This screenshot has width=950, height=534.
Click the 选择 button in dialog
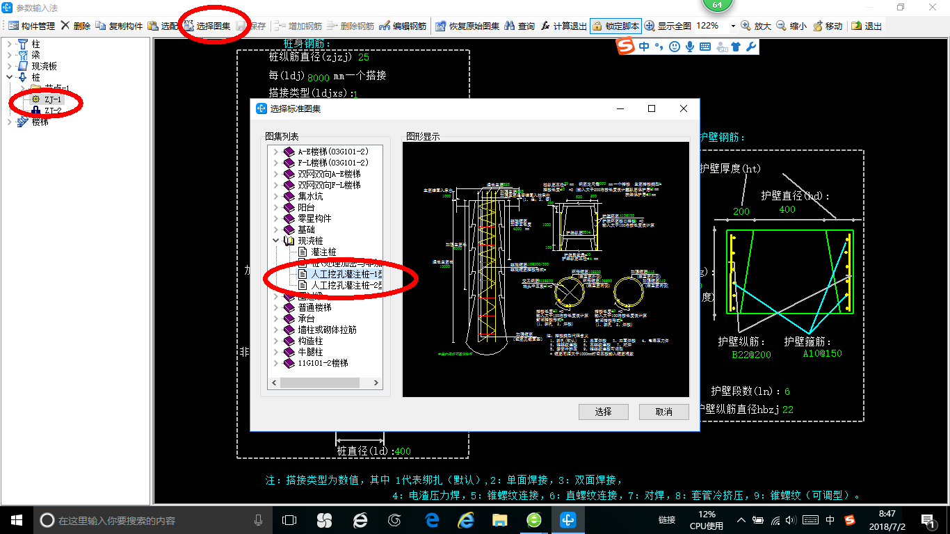pyautogui.click(x=603, y=412)
